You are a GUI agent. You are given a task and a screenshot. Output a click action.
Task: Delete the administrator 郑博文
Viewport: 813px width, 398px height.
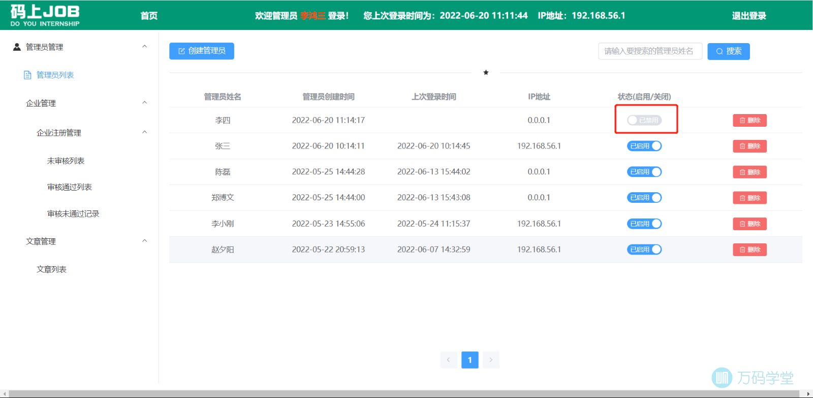pyautogui.click(x=749, y=198)
